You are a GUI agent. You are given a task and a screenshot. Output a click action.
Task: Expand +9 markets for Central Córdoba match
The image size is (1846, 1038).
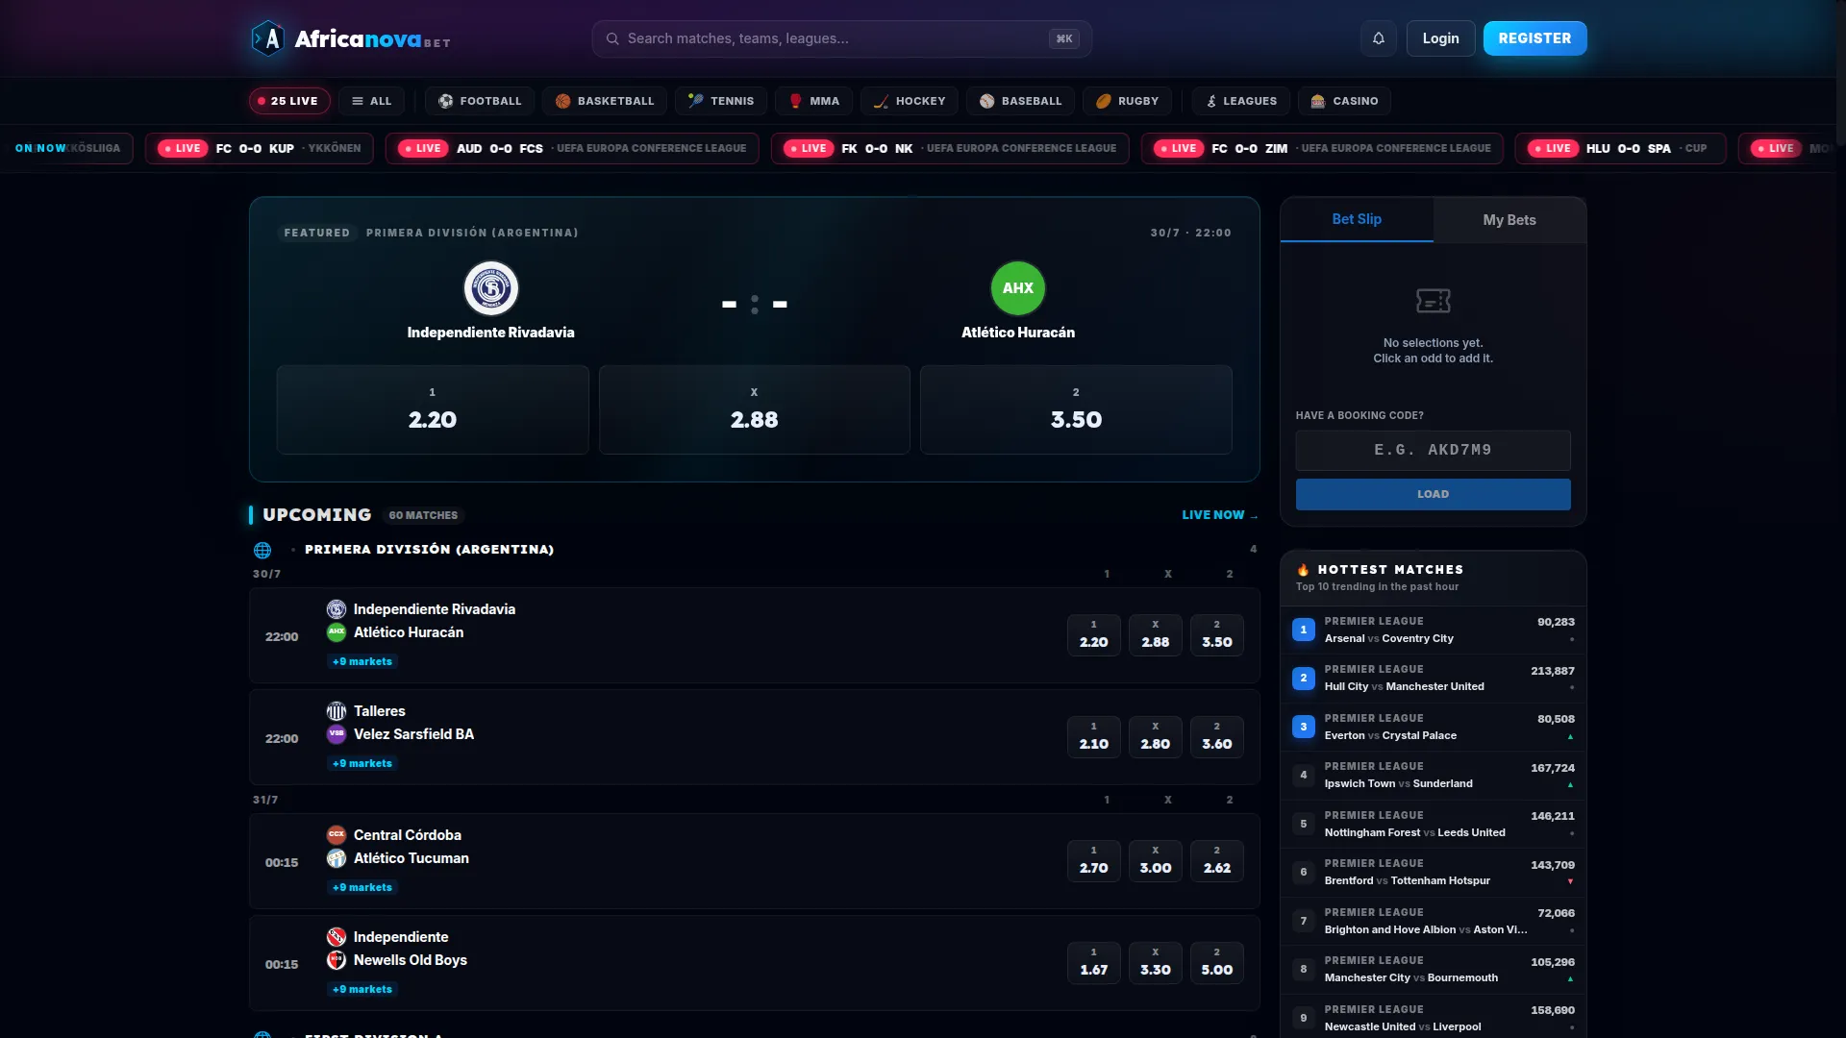tap(362, 887)
